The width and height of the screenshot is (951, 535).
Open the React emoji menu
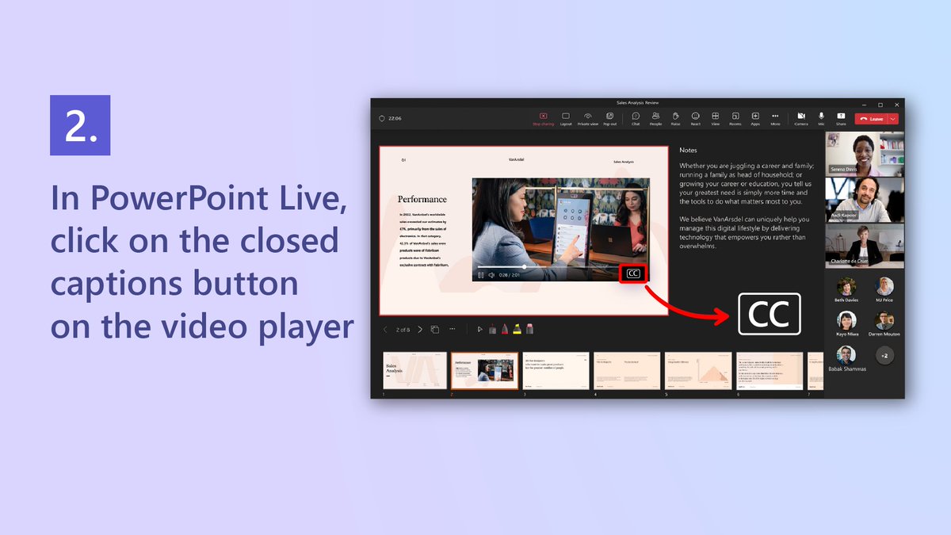click(695, 119)
